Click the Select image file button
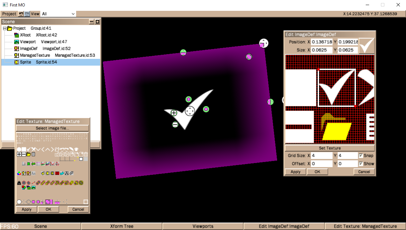The image size is (406, 230). pos(52,128)
